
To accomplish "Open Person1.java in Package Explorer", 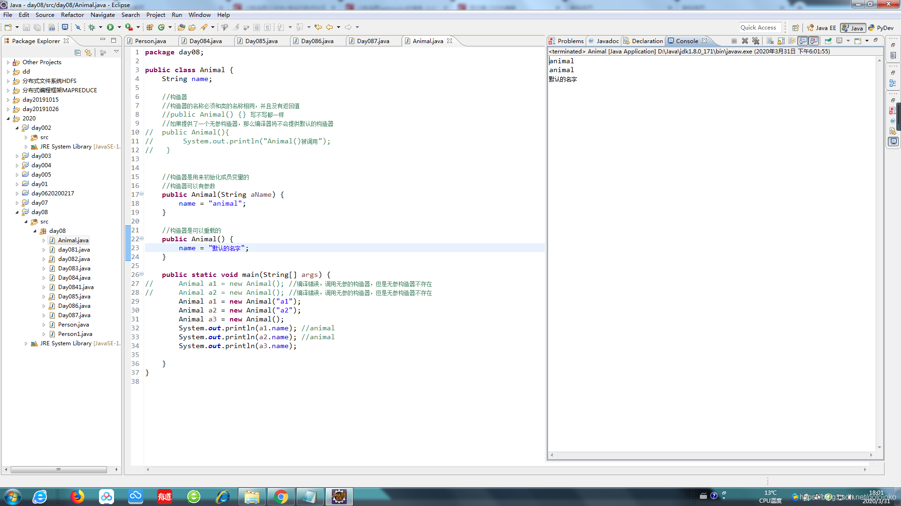I will (75, 334).
